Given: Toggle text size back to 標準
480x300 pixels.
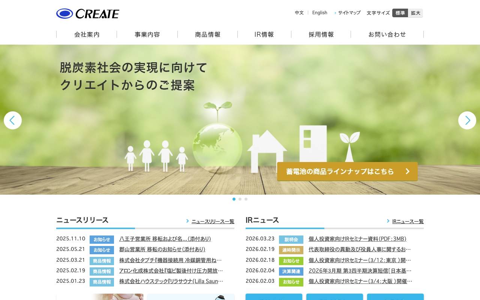Looking at the screenshot, I should click(x=400, y=13).
